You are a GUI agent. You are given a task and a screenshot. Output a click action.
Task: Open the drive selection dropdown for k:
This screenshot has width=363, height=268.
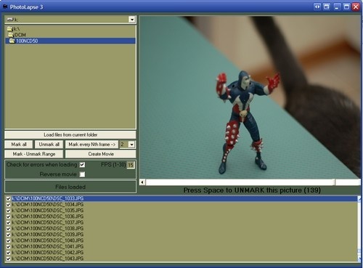[x=131, y=20]
